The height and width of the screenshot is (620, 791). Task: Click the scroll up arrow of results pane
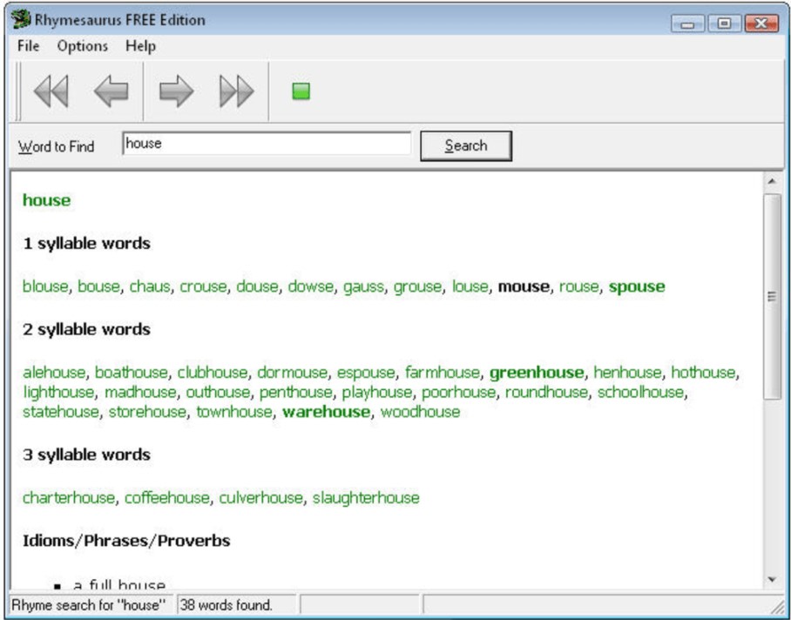772,181
